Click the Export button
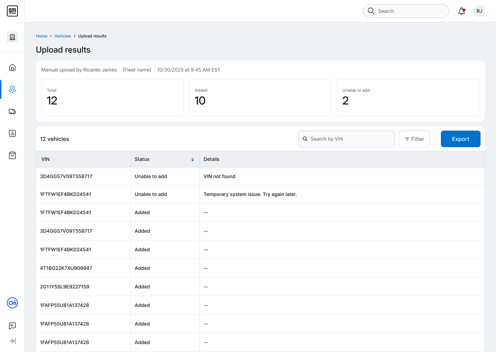Screen dimensions: 496x352 [461, 139]
